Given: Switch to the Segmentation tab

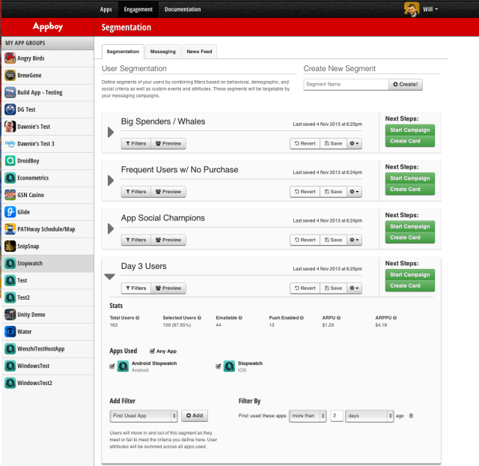Looking at the screenshot, I should pos(123,52).
